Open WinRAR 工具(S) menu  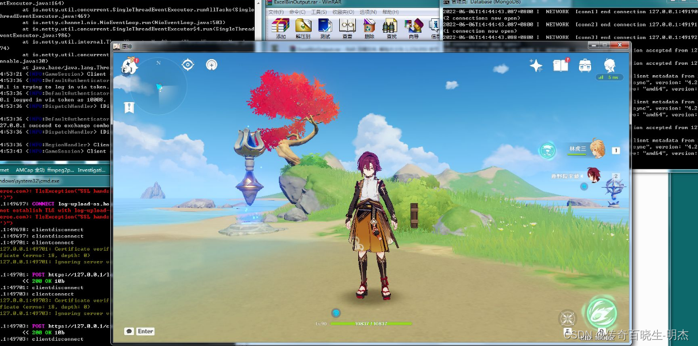[319, 12]
